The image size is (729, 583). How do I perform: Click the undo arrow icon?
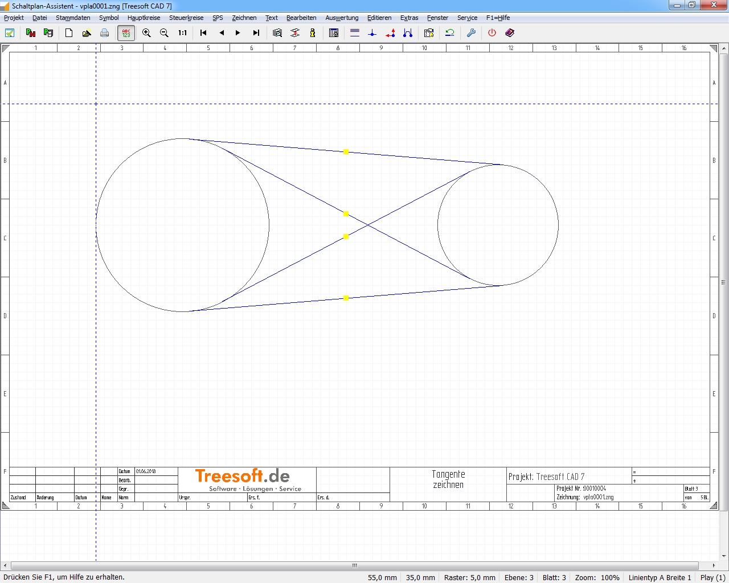[450, 33]
